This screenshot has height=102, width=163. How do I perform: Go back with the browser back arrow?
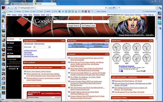pyautogui.click(x=8, y=8)
